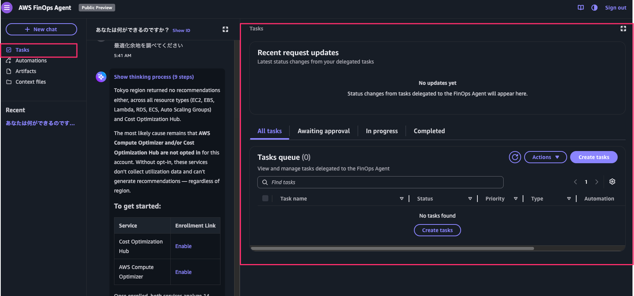Open Tasks in sidebar
The width and height of the screenshot is (634, 296).
tap(22, 50)
